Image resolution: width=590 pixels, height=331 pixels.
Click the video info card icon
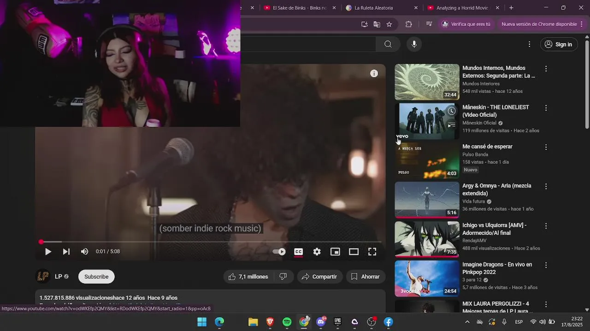[x=374, y=74]
